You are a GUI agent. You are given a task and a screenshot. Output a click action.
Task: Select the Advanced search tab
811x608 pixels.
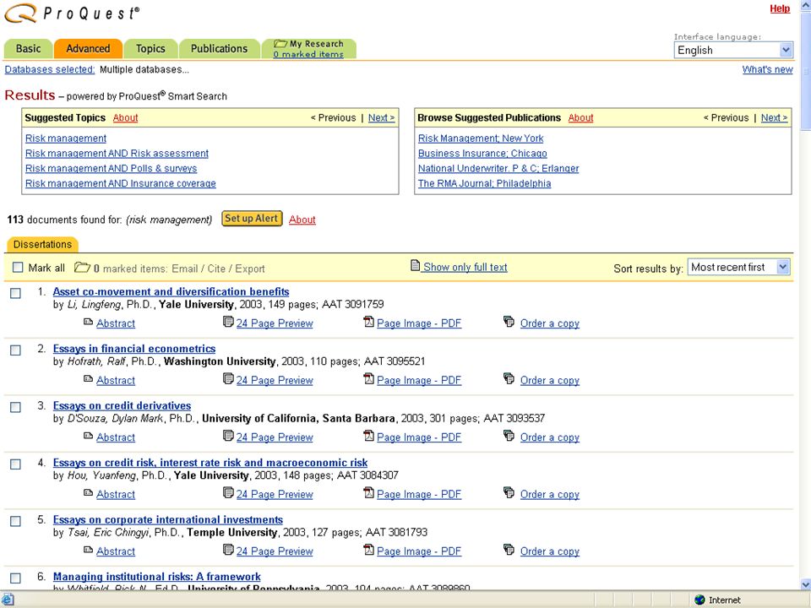click(88, 49)
